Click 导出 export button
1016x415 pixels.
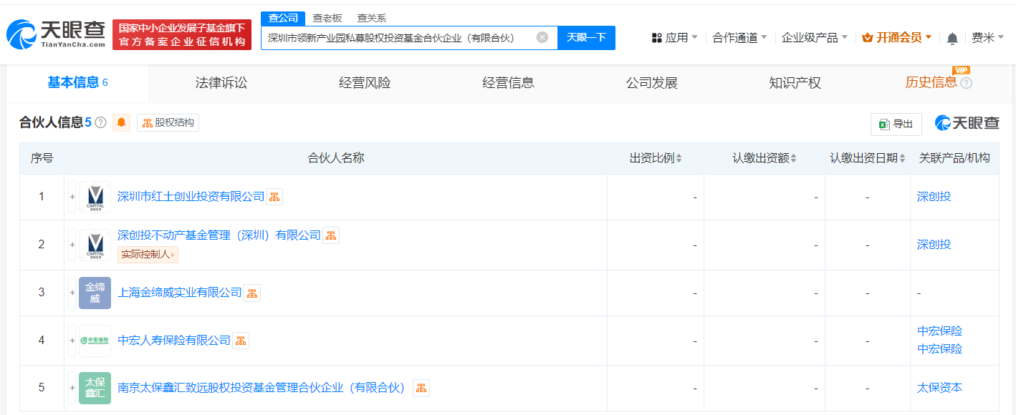tap(896, 124)
